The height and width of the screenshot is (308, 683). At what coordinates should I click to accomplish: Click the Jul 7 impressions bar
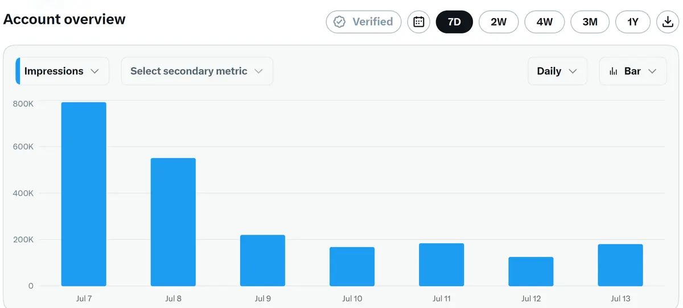84,194
